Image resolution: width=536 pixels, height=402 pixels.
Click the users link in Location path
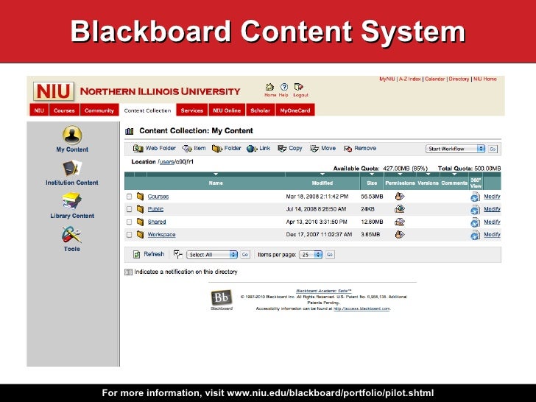(x=166, y=162)
